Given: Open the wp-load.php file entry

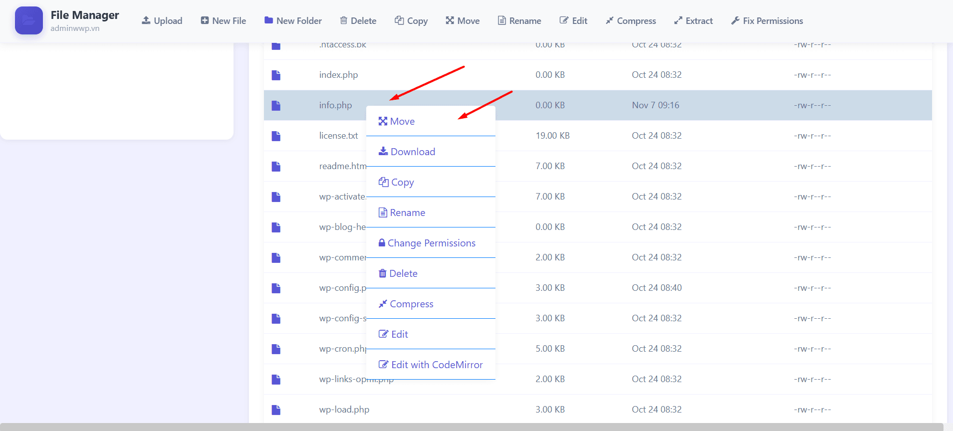Looking at the screenshot, I should coord(344,410).
